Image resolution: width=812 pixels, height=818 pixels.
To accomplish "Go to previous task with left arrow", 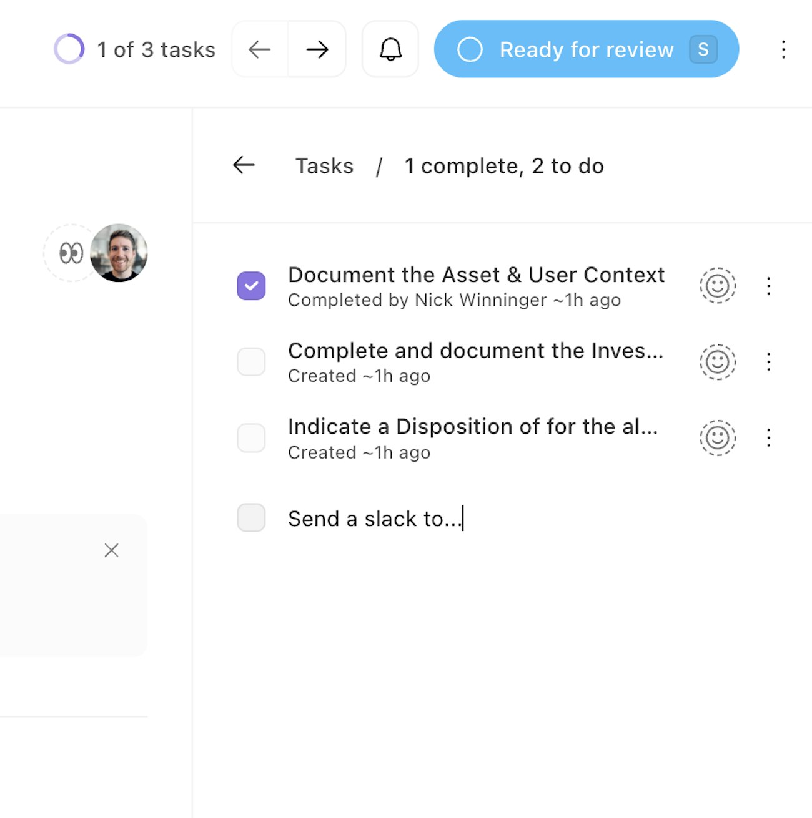I will 260,49.
